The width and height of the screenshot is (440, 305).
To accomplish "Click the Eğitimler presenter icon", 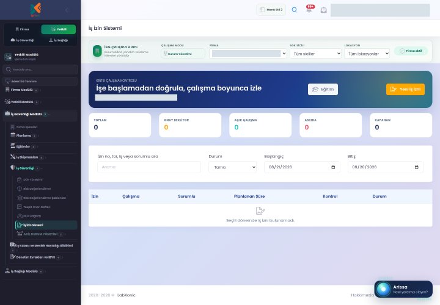I will coord(13,146).
